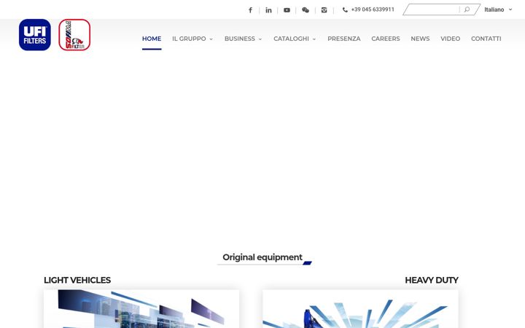Call the +39 045 6339911 number link
525x328 pixels.
click(373, 9)
